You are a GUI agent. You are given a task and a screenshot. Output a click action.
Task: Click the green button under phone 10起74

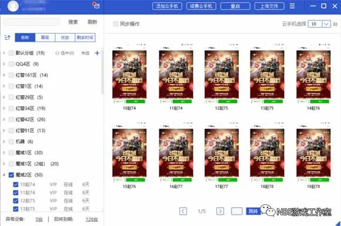click(135, 102)
